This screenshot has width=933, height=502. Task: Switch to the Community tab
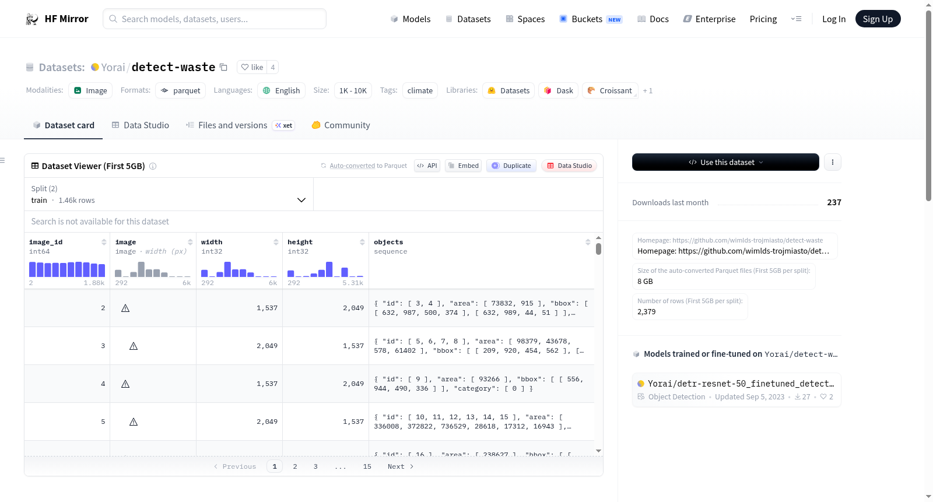point(341,125)
